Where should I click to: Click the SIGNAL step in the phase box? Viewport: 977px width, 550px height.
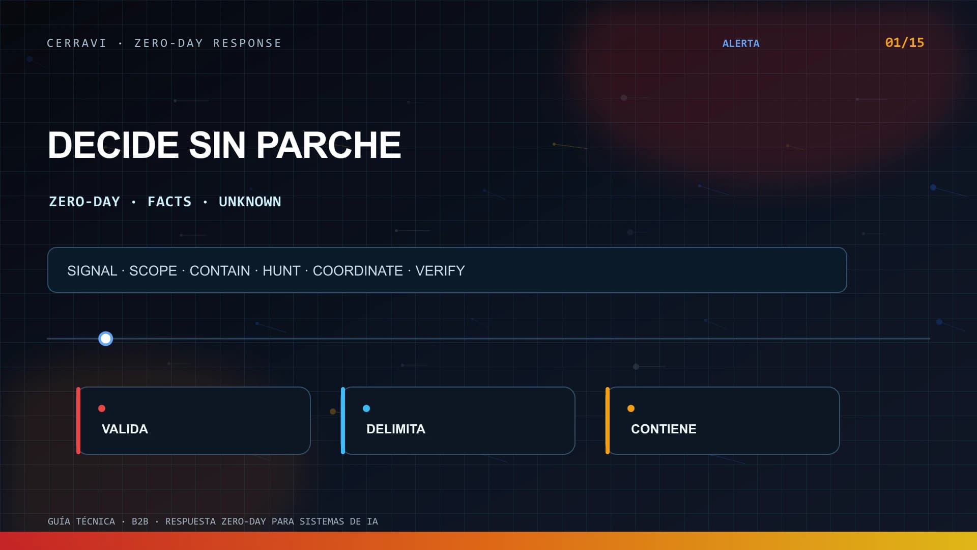tap(92, 271)
